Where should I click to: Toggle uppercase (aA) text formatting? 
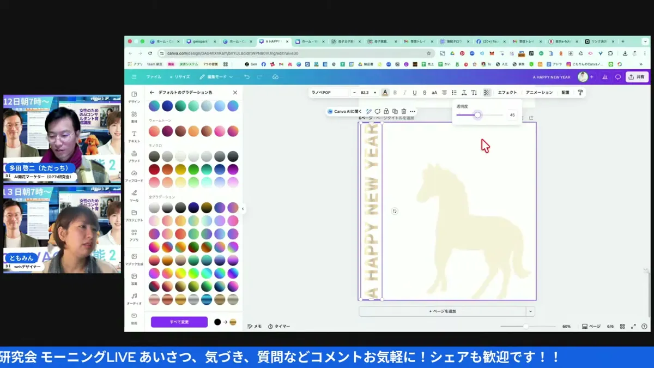point(434,93)
